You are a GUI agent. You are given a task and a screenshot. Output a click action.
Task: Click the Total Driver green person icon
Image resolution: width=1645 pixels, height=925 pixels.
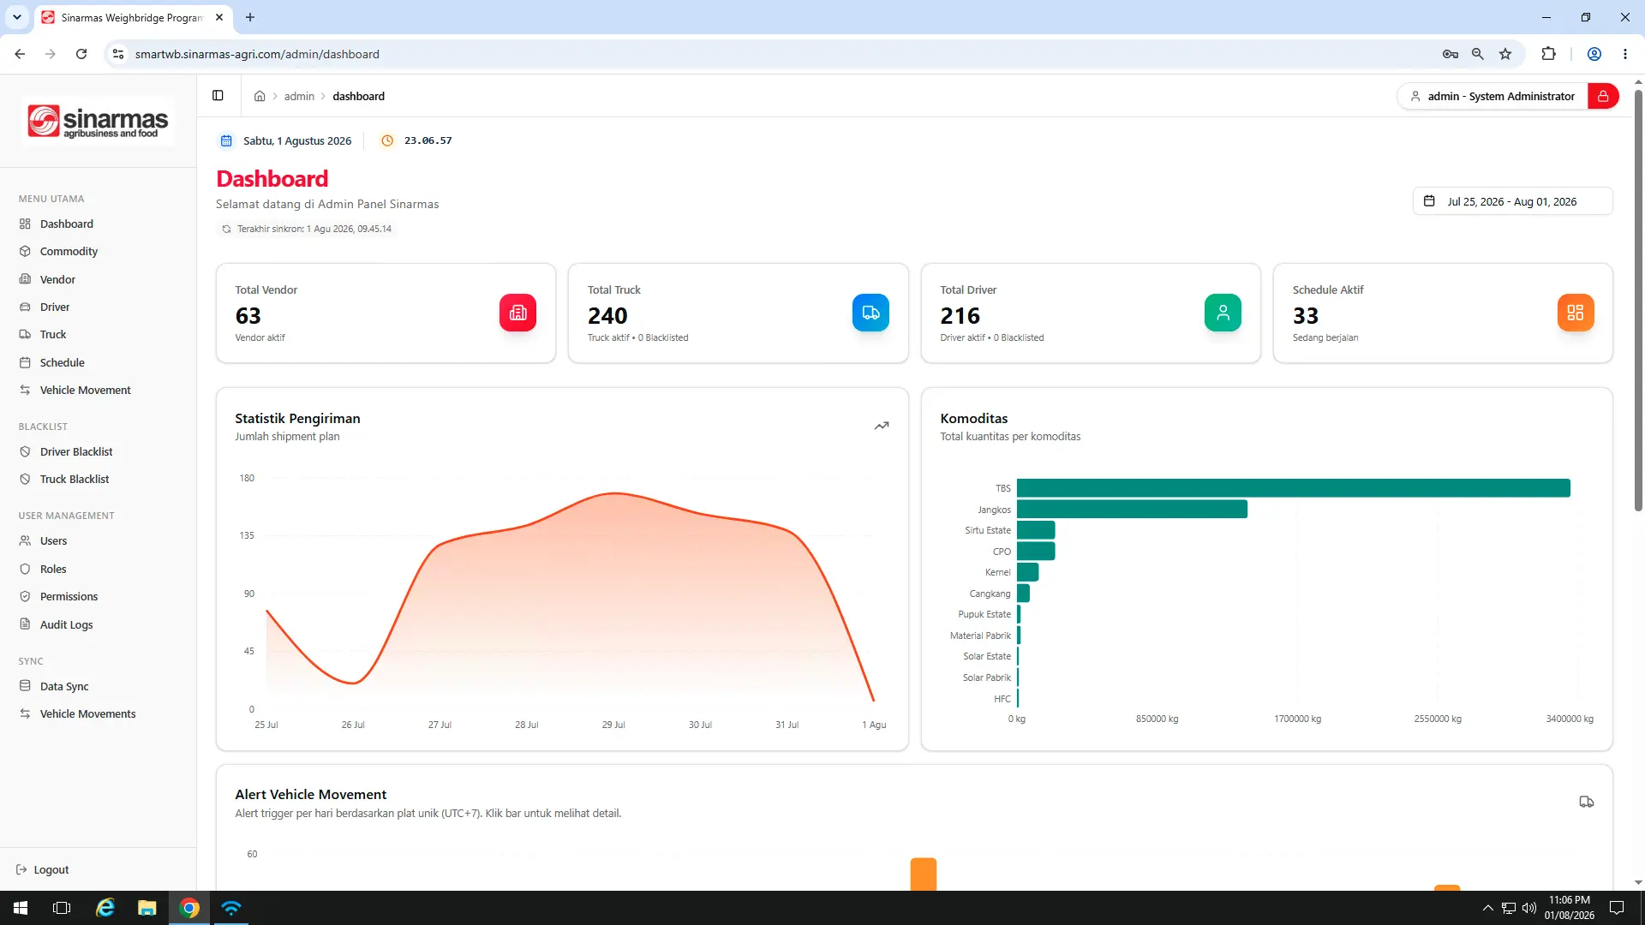click(x=1223, y=313)
